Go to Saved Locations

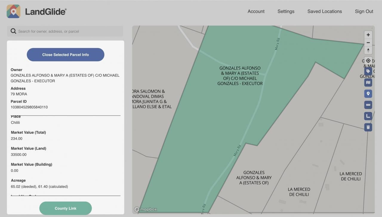[324, 11]
